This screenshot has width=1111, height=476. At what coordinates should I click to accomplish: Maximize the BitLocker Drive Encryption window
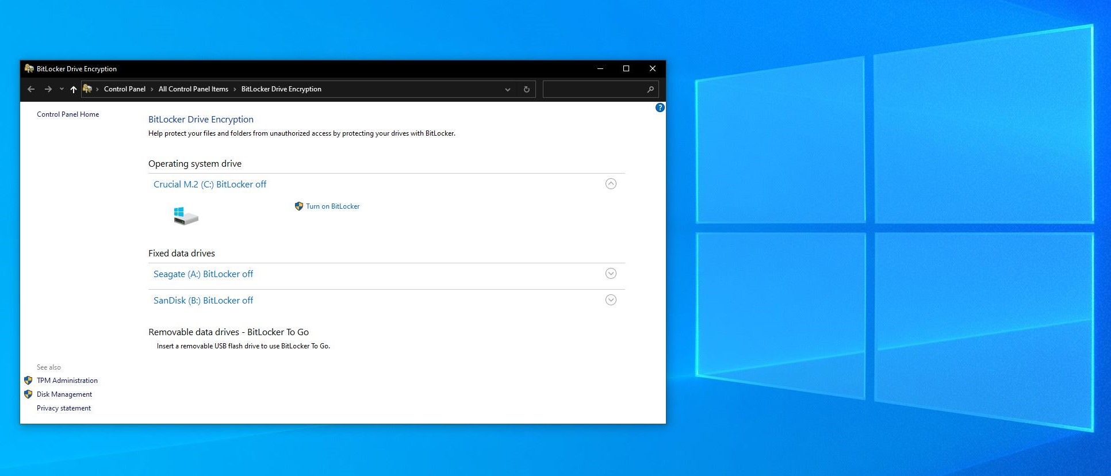point(626,68)
